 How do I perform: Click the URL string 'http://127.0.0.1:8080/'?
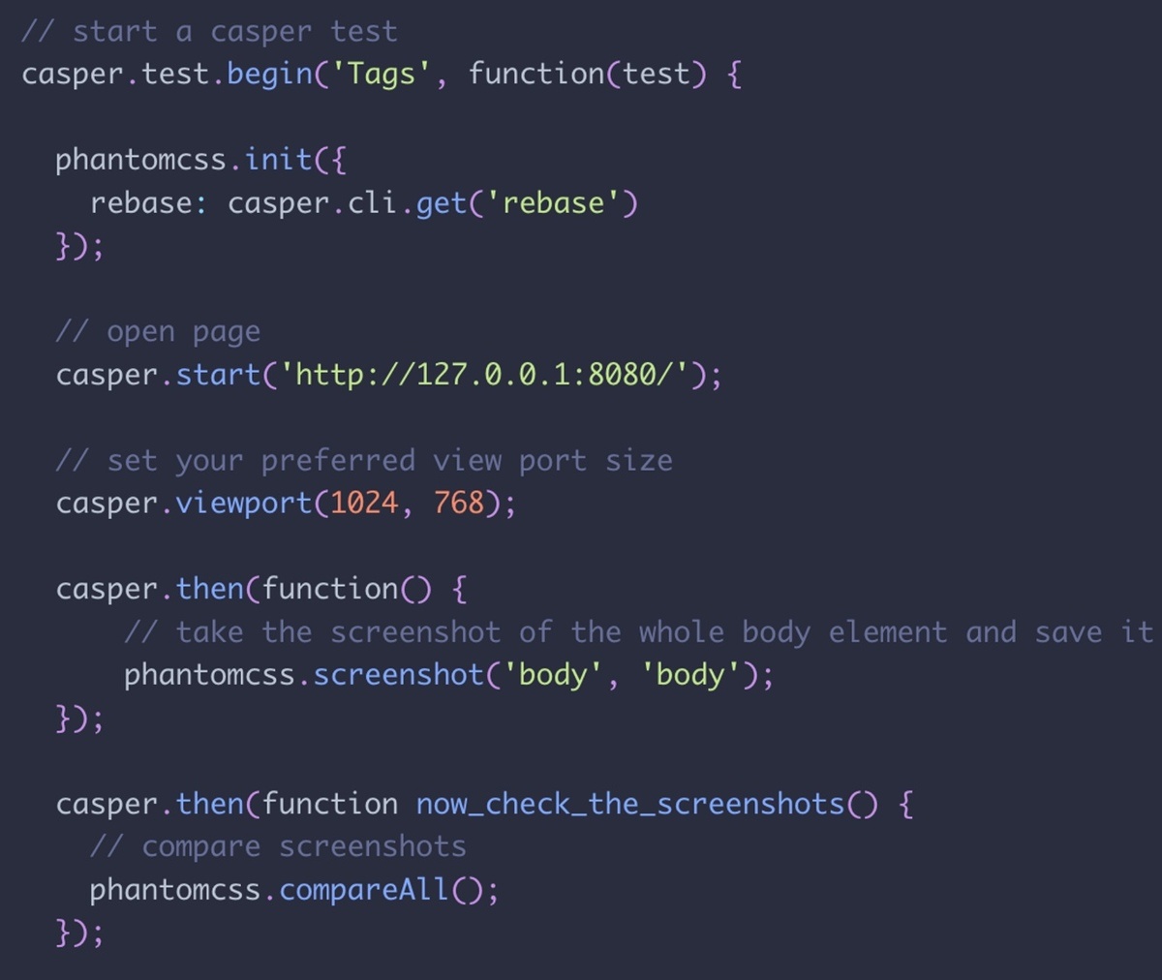tap(484, 375)
